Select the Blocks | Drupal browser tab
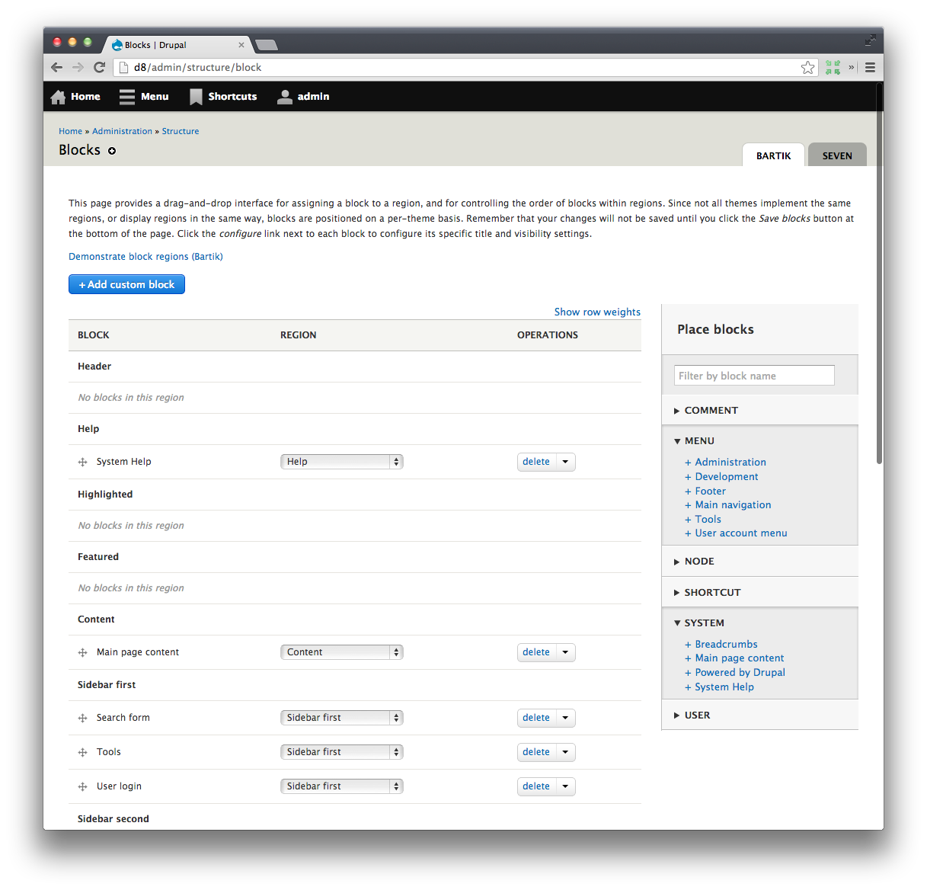 point(176,45)
